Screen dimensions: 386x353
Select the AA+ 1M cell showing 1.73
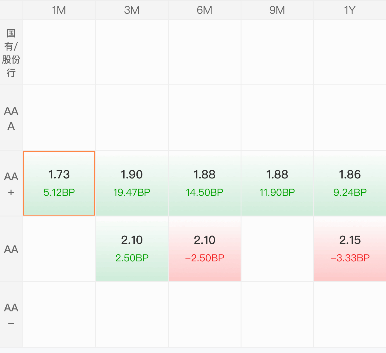click(59, 183)
